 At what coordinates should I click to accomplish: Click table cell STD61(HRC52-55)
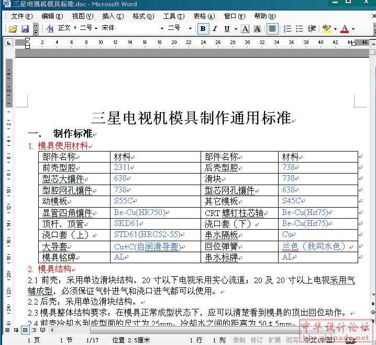pyautogui.click(x=147, y=234)
